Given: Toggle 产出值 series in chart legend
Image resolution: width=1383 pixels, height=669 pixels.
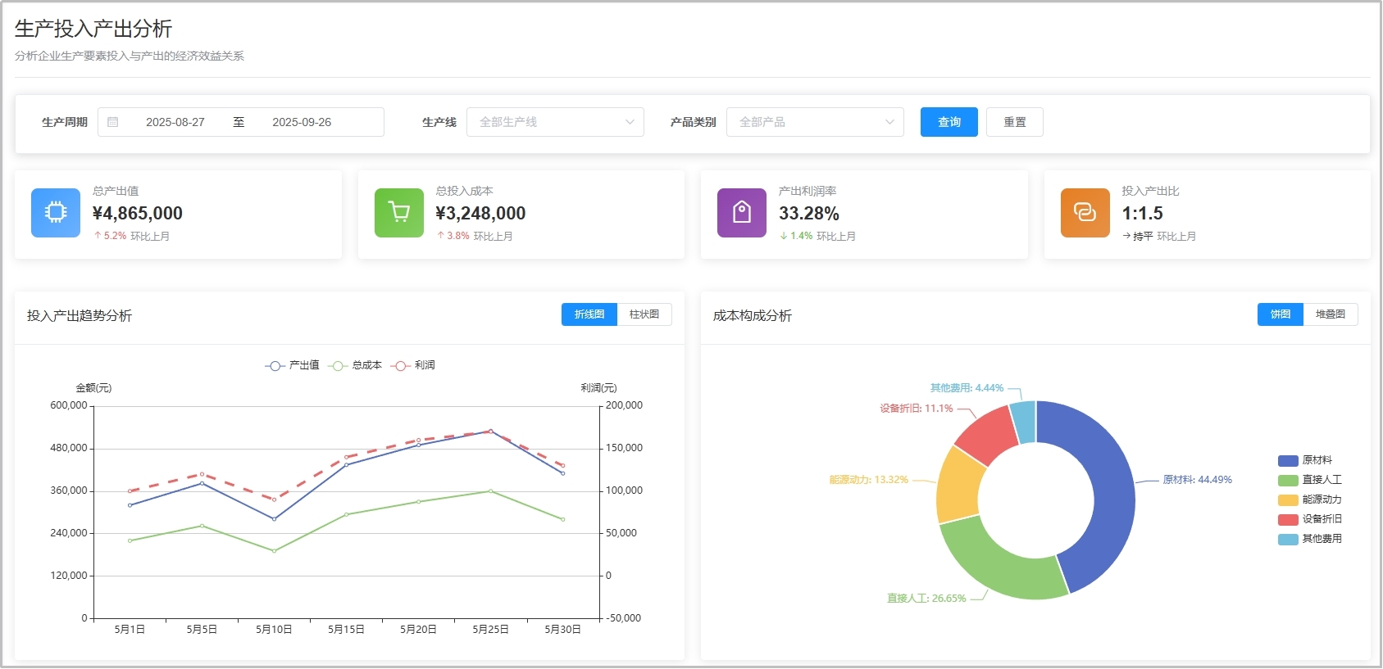Looking at the screenshot, I should point(293,365).
